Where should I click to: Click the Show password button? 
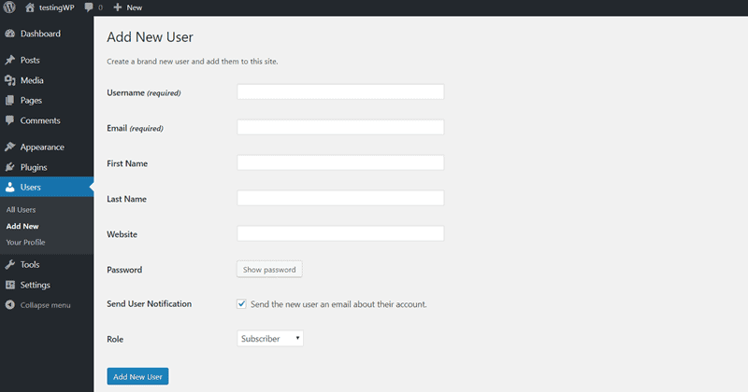[269, 270]
